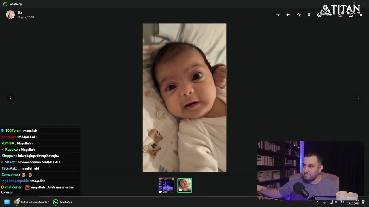Show previous media with left chevron

[x=10, y=98]
